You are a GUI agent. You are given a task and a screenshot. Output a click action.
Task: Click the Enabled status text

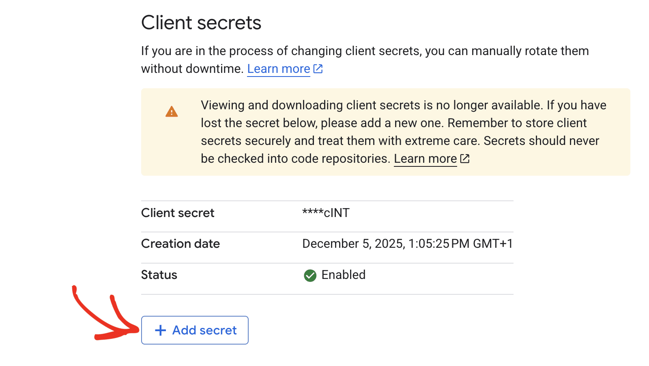pos(343,275)
